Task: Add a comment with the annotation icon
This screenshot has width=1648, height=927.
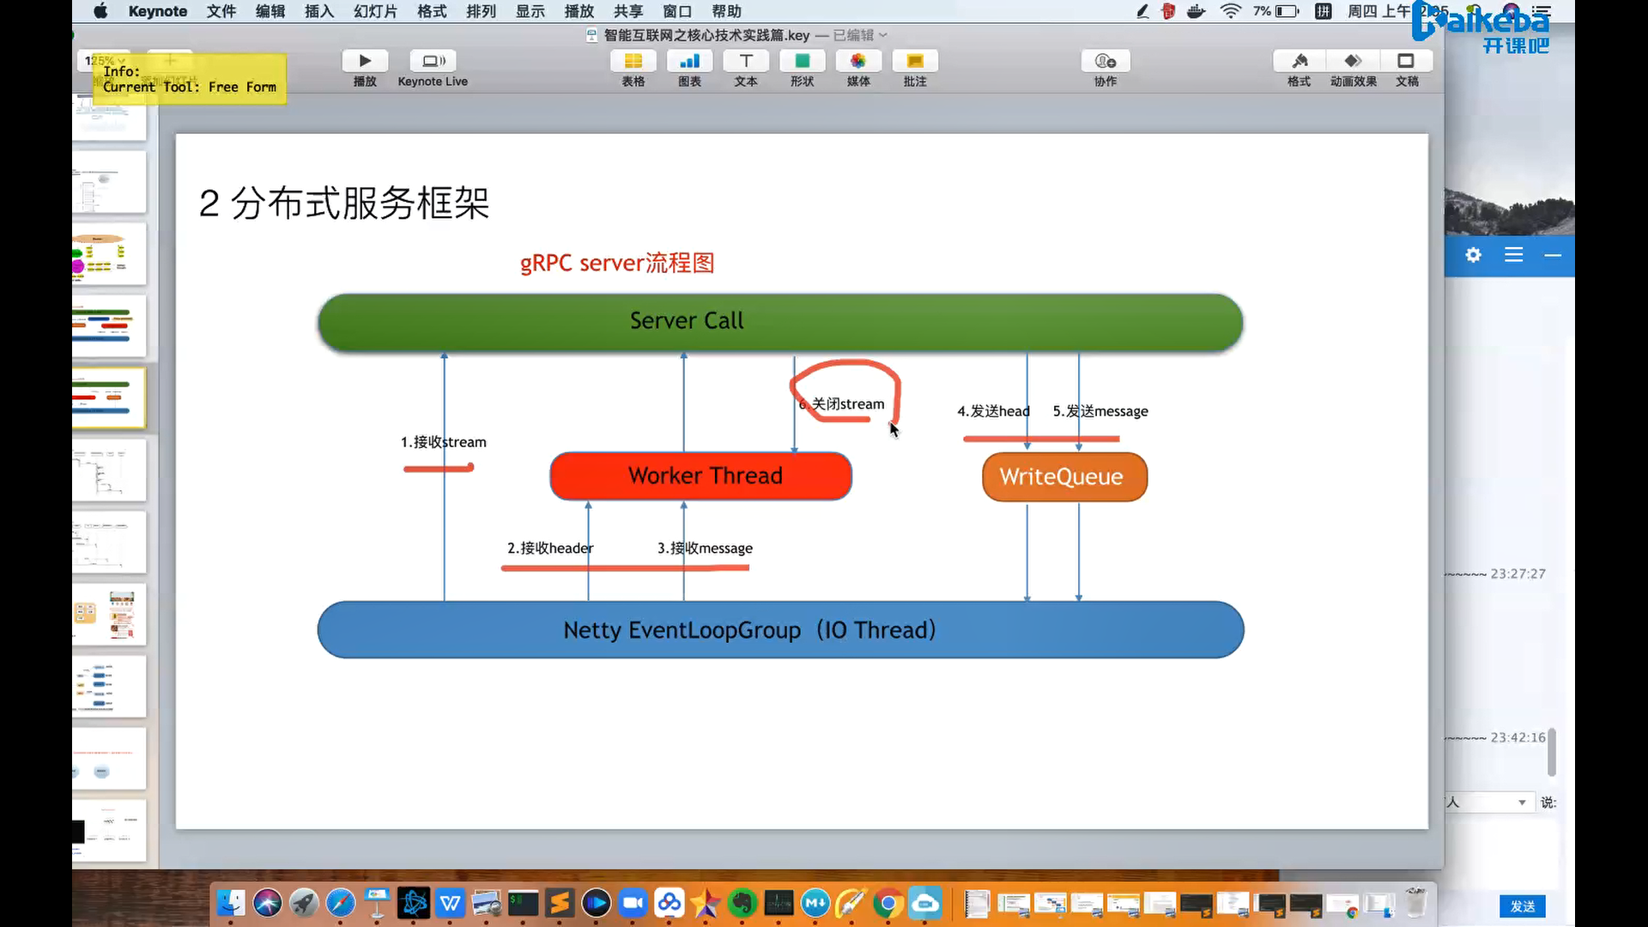Action: (x=915, y=61)
